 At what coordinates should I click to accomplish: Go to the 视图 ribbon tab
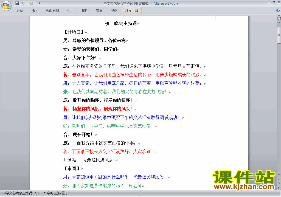click(114, 11)
